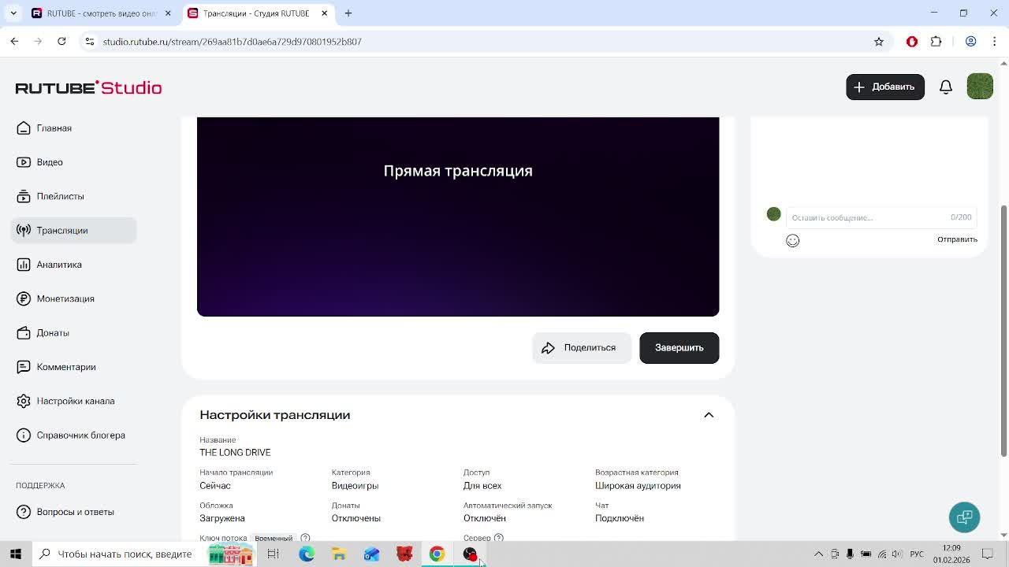Click the Сейчас stream start value
The height and width of the screenshot is (567, 1009).
pos(215,486)
